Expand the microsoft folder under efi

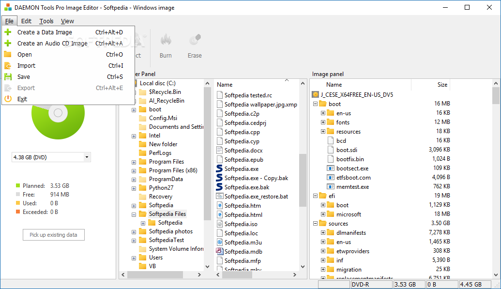click(x=323, y=214)
